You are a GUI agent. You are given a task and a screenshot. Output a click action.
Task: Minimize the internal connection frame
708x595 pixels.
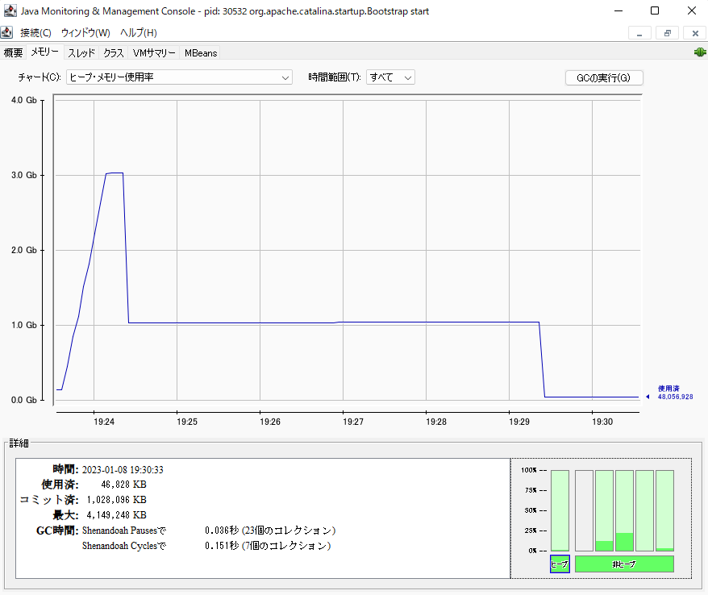coord(639,33)
